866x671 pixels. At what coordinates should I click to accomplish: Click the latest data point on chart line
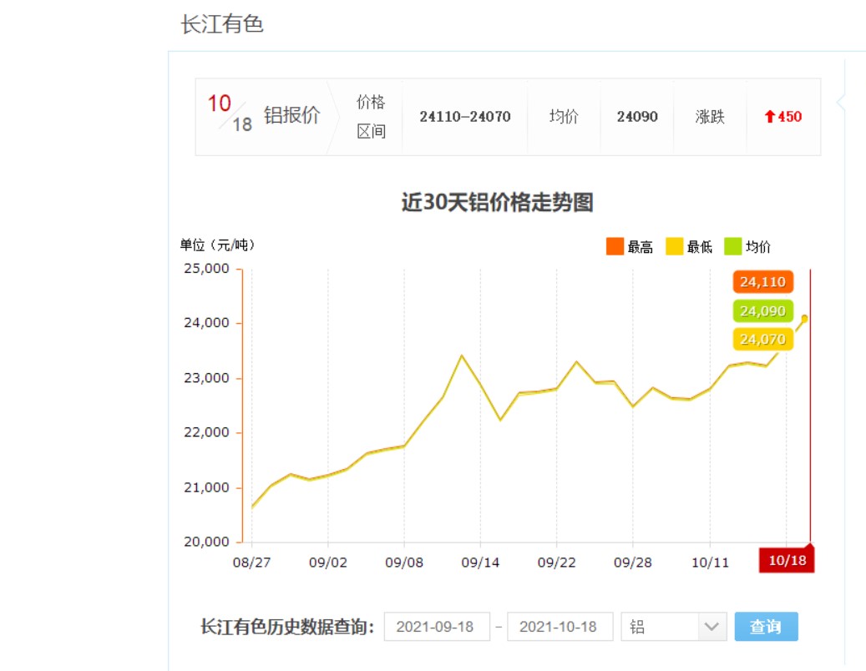pyautogui.click(x=805, y=318)
